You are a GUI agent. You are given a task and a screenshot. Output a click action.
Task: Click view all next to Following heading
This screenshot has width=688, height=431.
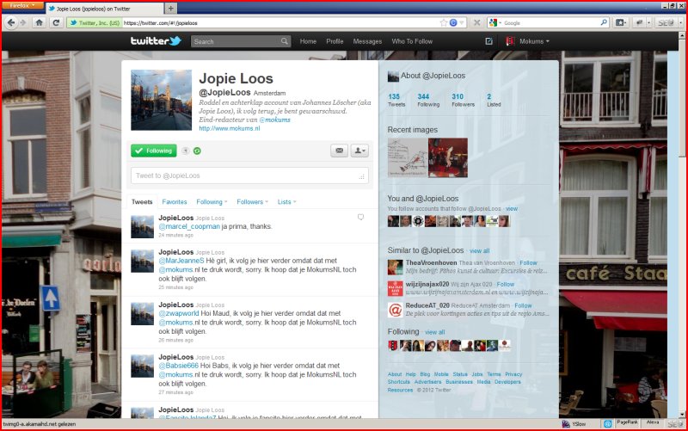pyautogui.click(x=435, y=332)
